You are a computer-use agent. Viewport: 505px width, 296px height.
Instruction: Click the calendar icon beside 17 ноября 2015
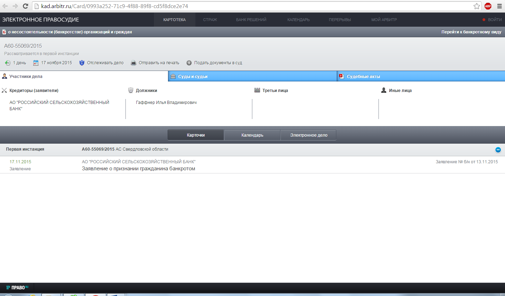pyautogui.click(x=36, y=63)
